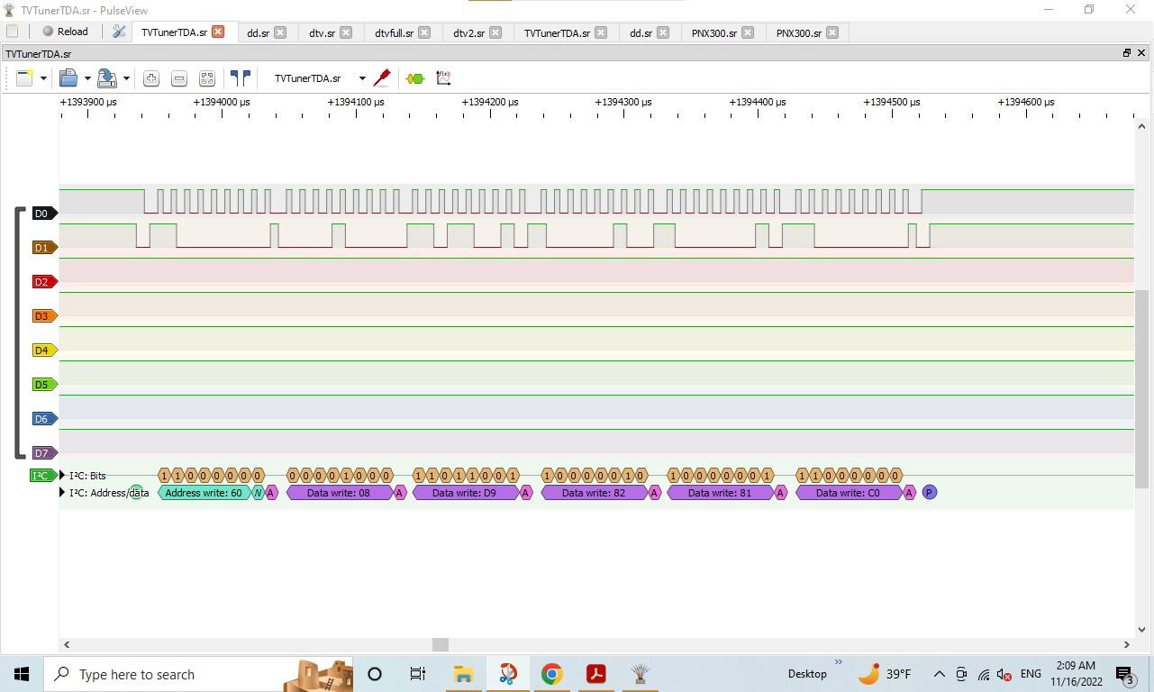Click the Data write: 81 annotation
Viewport: 1154px width, 692px height.
(x=720, y=493)
